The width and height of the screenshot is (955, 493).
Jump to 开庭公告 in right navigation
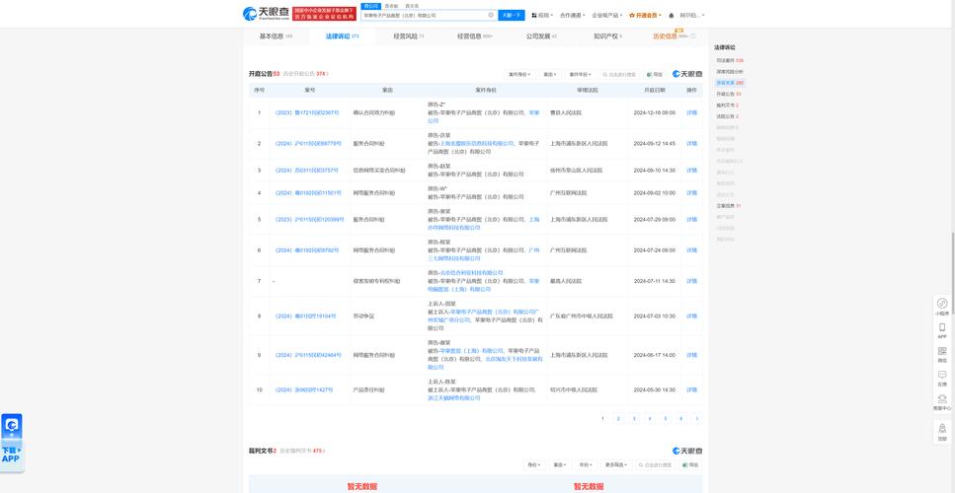coord(729,95)
